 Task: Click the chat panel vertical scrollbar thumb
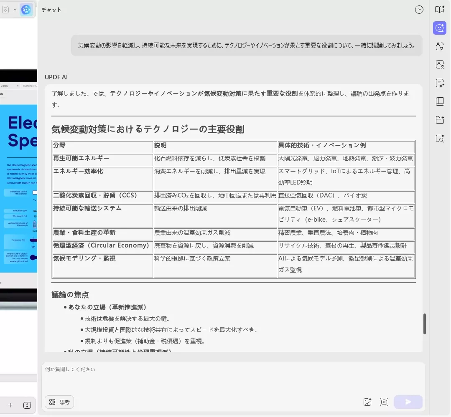click(x=425, y=324)
